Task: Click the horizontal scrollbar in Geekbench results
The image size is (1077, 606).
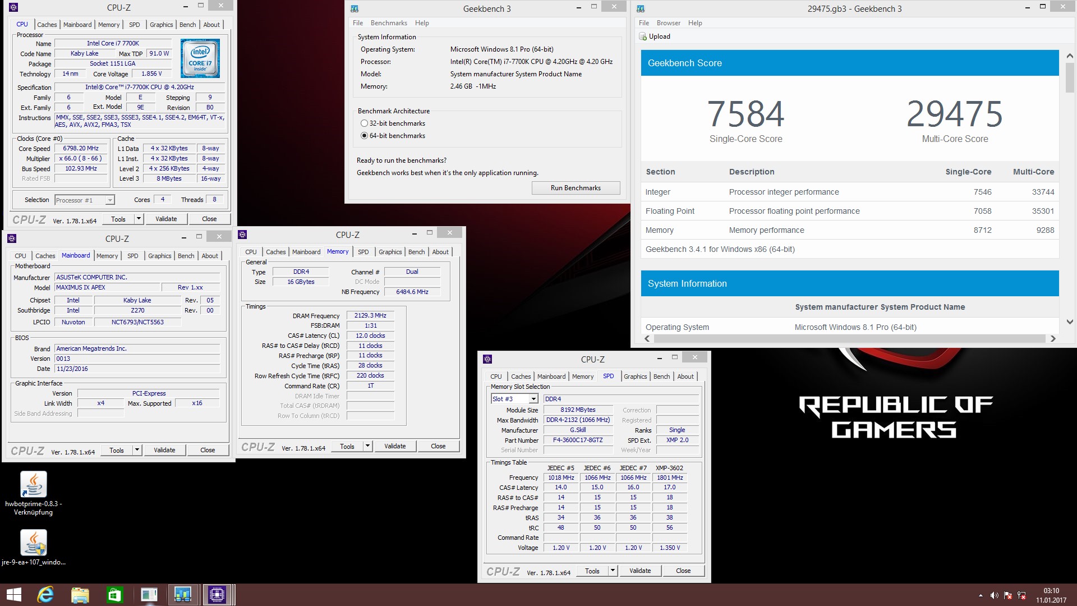Action: pyautogui.click(x=850, y=338)
